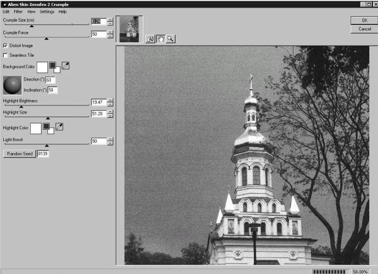
Task: Click the Random Seed button
Action: click(20, 153)
